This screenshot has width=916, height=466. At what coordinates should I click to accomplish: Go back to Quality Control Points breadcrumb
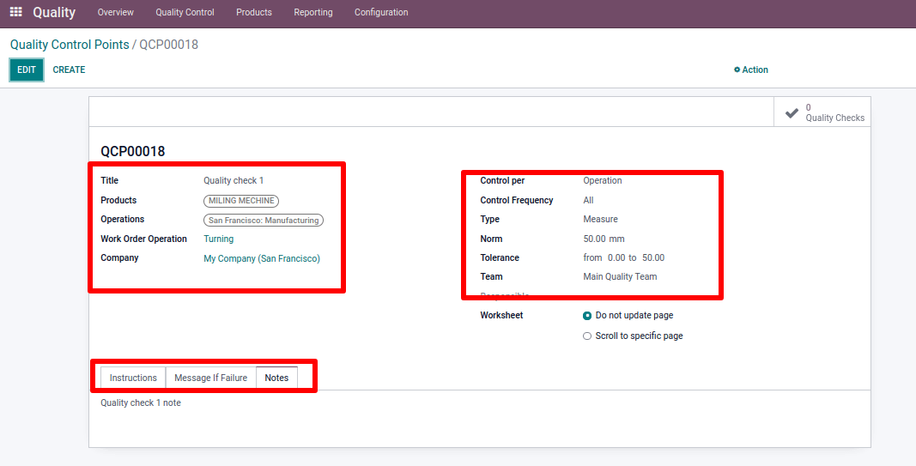pyautogui.click(x=70, y=45)
